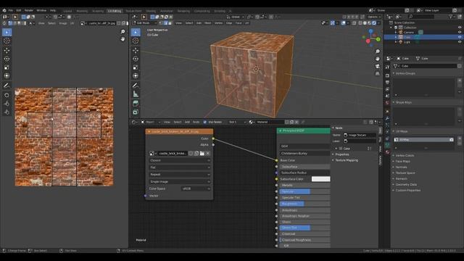Select the Measure tool in the 3D viewport toolbar

pyautogui.click(x=136, y=94)
